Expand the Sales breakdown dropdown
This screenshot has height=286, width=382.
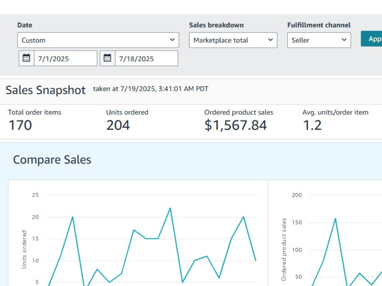click(x=233, y=40)
